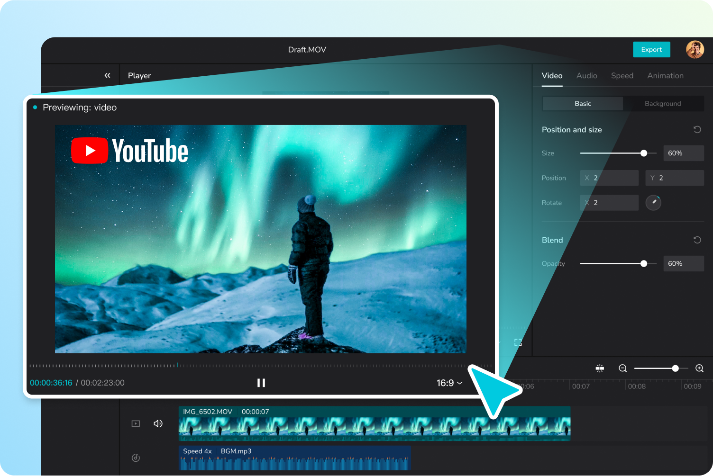Adjust the Size slider handle
Screen dimensions: 713x476
[x=643, y=153]
